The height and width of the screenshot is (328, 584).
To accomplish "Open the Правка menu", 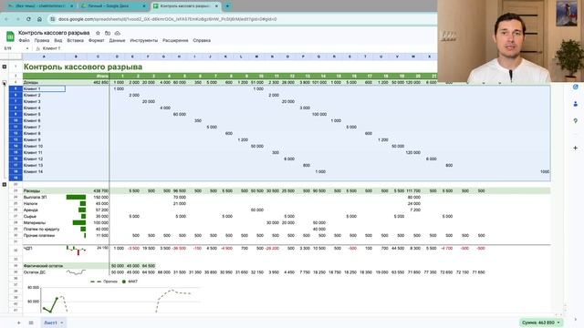I will point(42,40).
